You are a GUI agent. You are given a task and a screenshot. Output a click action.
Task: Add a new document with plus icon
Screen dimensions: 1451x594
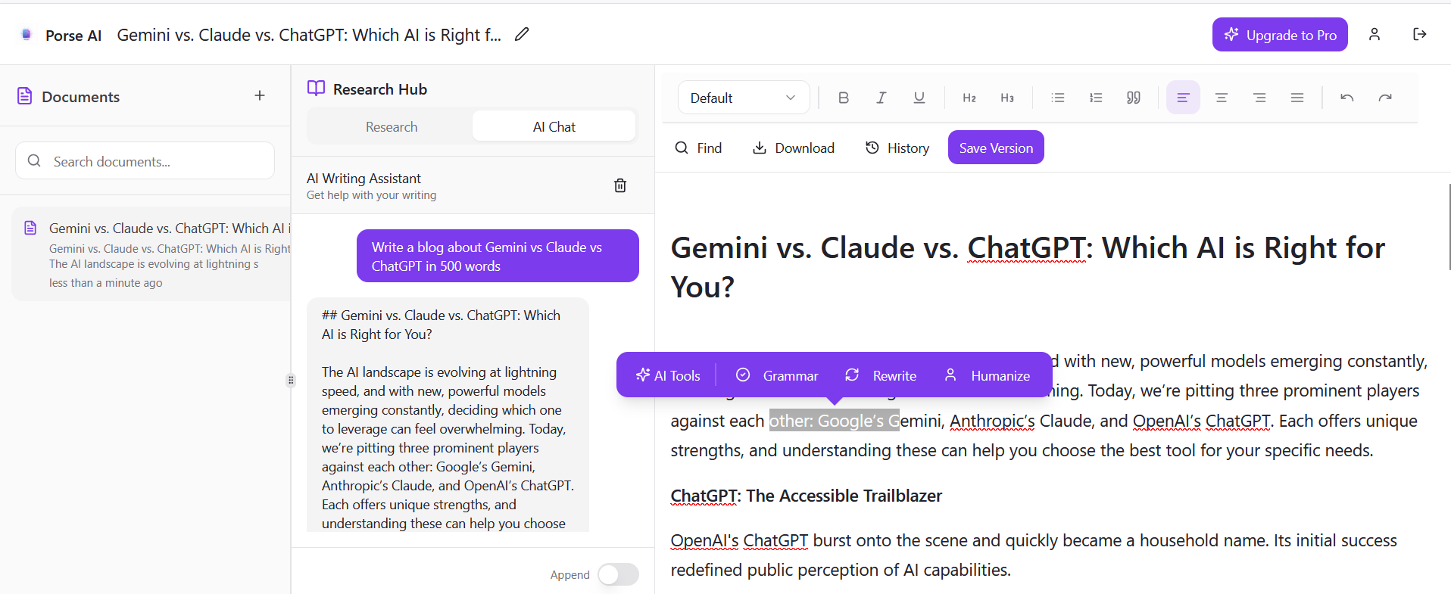pos(260,95)
